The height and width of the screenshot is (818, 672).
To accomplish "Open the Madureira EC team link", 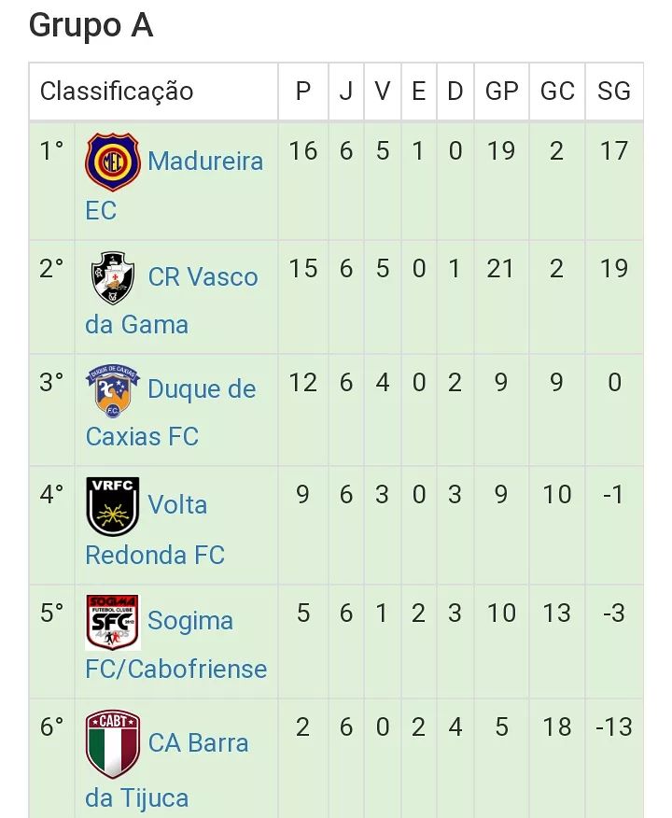I will pos(204,162).
